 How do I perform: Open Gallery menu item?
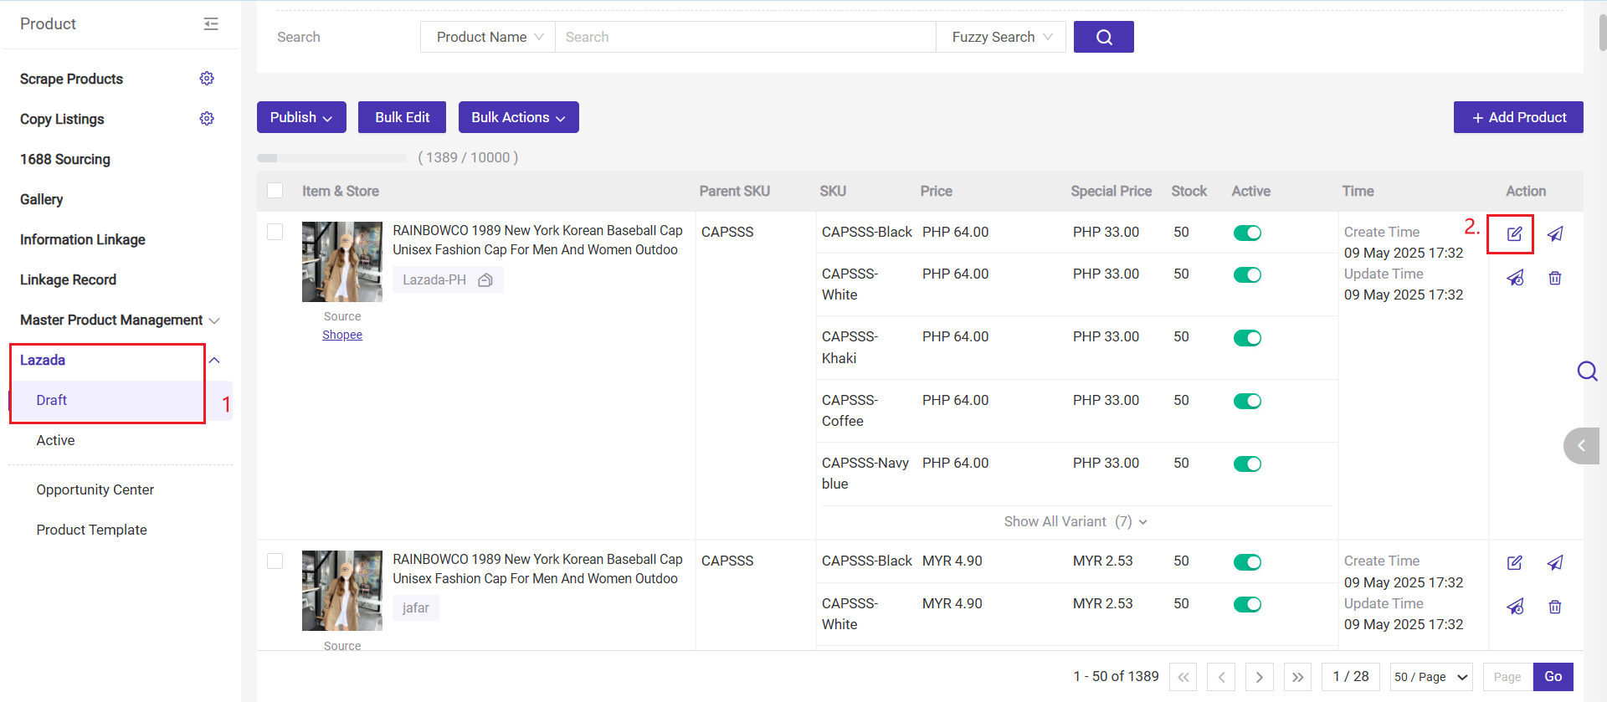(x=41, y=199)
